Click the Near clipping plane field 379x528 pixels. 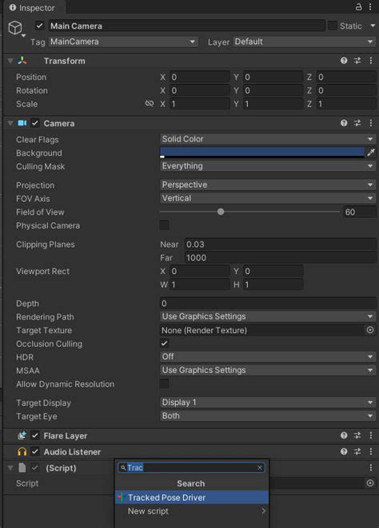[x=280, y=244]
